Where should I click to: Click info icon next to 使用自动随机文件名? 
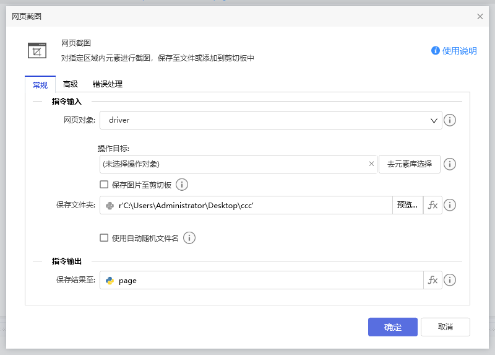pos(189,238)
